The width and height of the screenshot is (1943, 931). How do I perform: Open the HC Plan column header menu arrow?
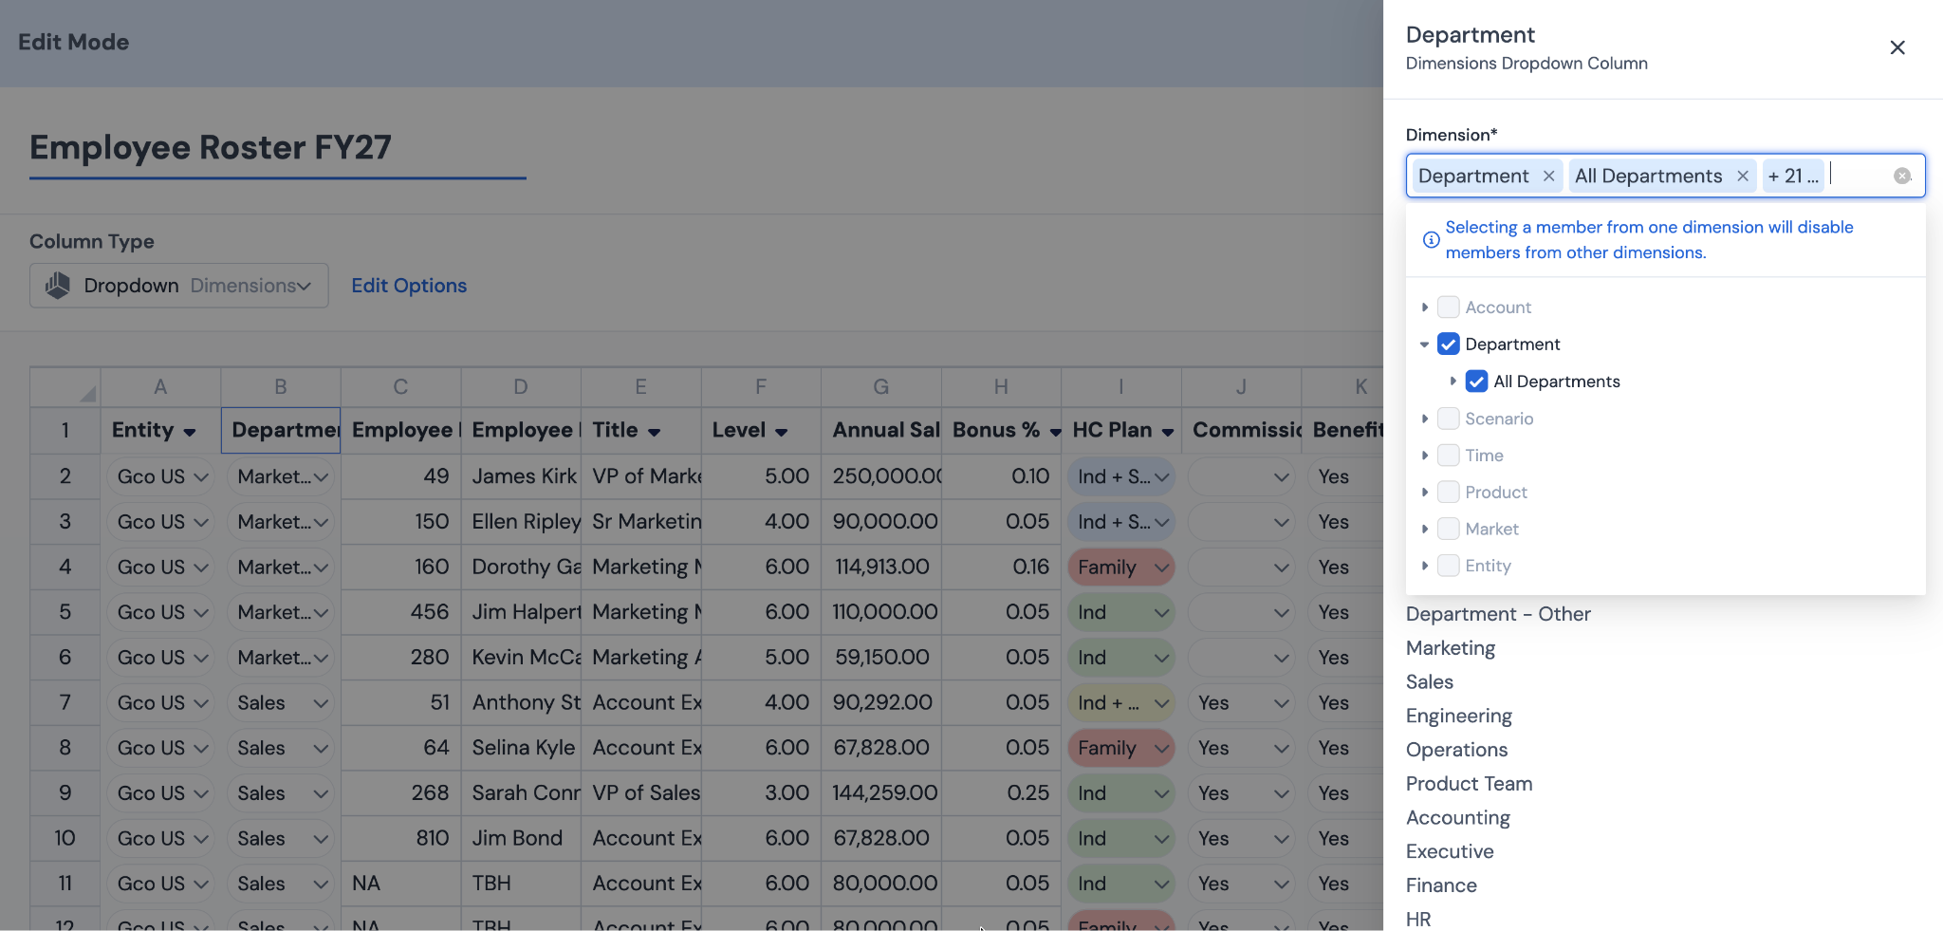[x=1168, y=432]
